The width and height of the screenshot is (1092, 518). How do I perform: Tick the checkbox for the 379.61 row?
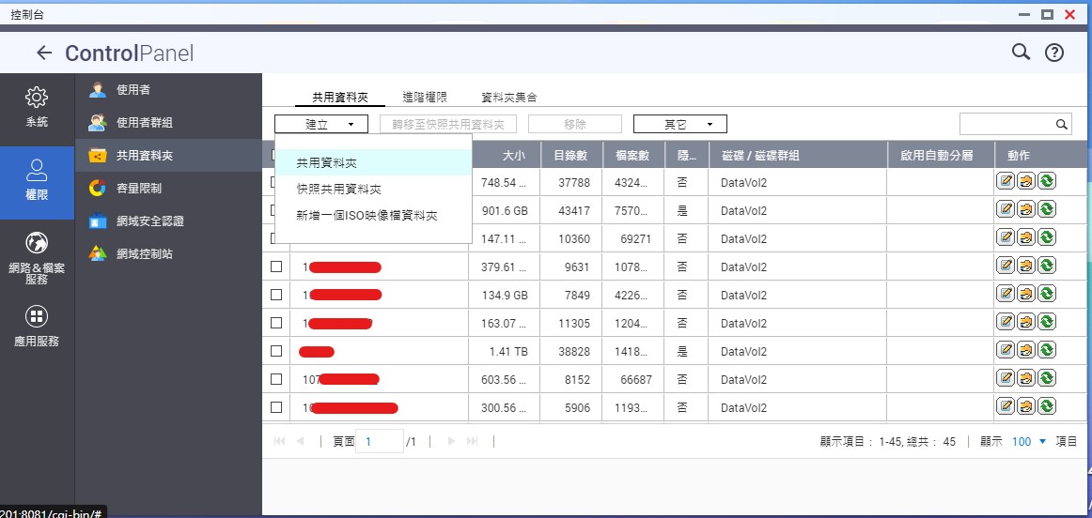[276, 267]
